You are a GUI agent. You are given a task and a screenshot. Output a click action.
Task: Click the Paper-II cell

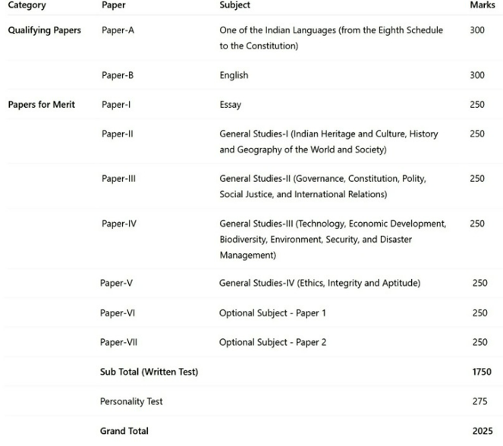point(117,133)
